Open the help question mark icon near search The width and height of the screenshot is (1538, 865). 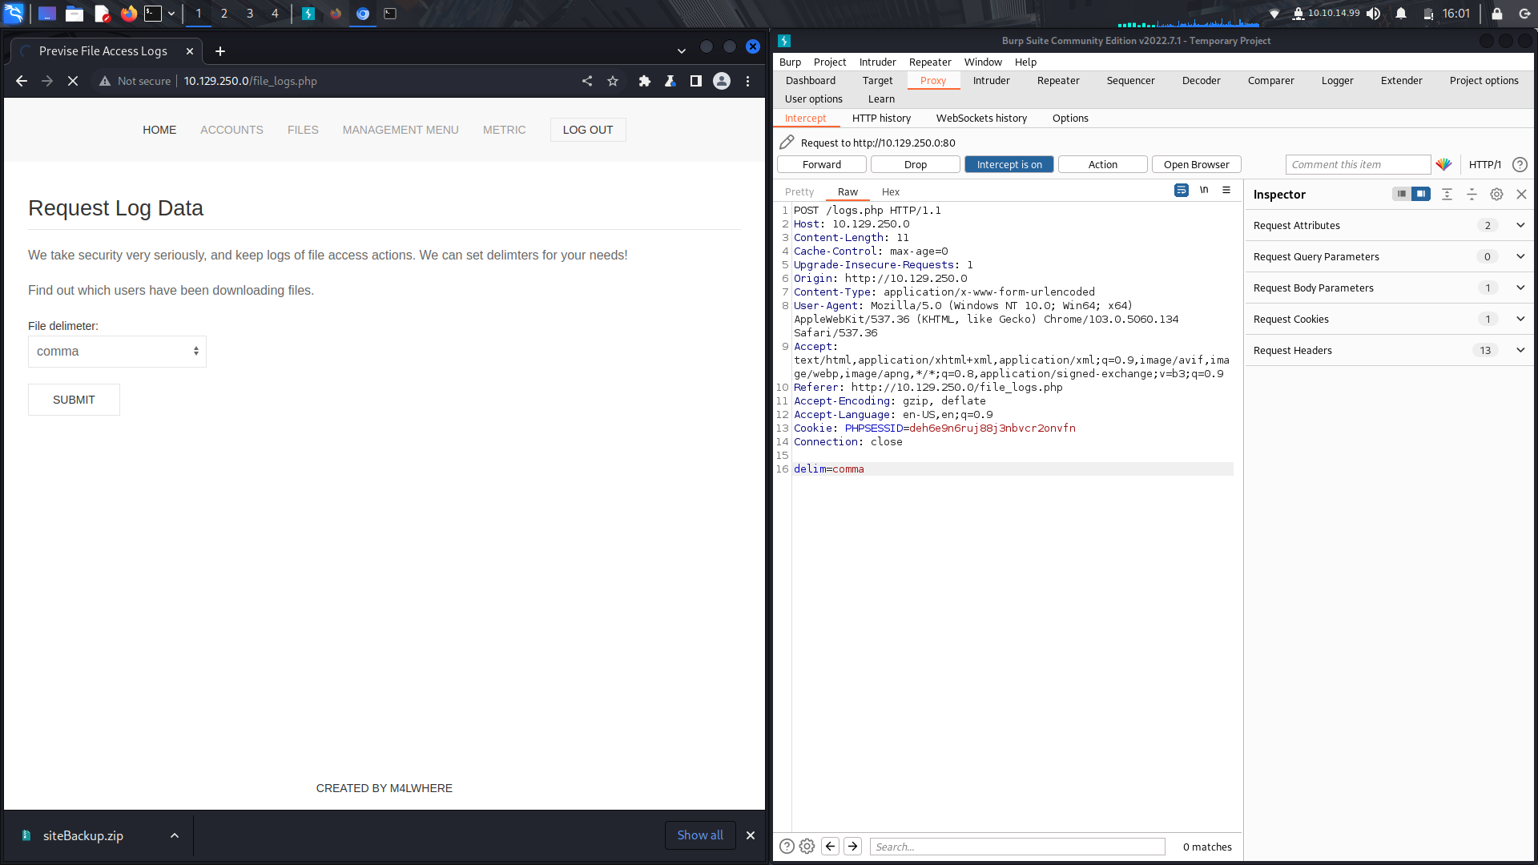click(786, 846)
